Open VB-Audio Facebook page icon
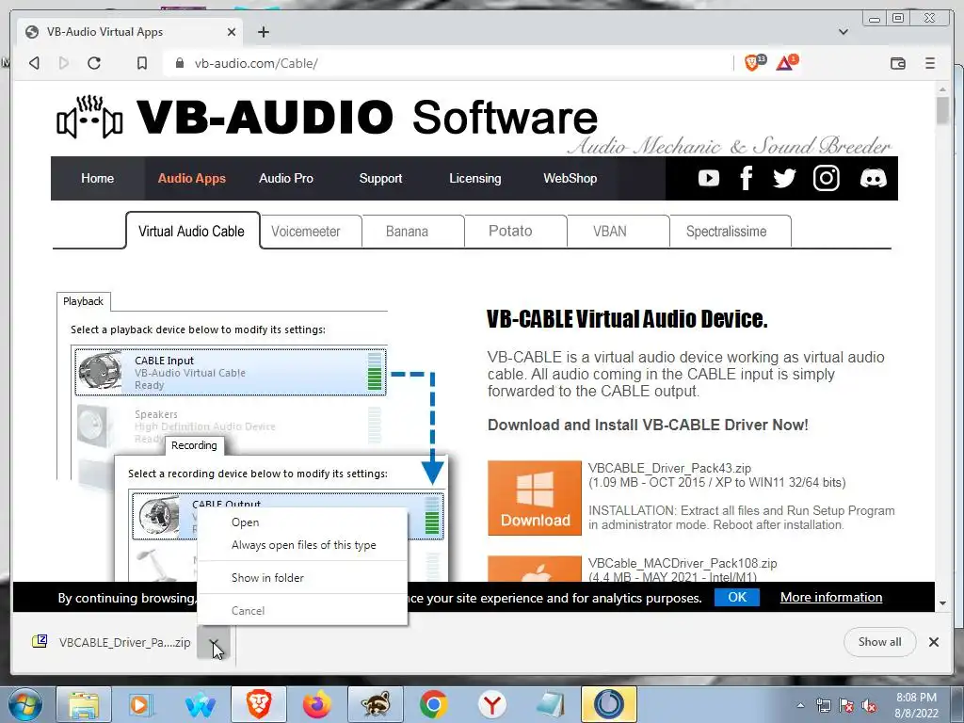Viewport: 964px width, 723px height. [x=747, y=178]
